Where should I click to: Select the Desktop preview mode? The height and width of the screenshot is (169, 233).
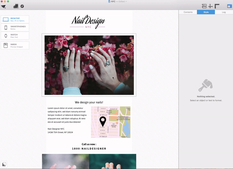tap(15, 19)
